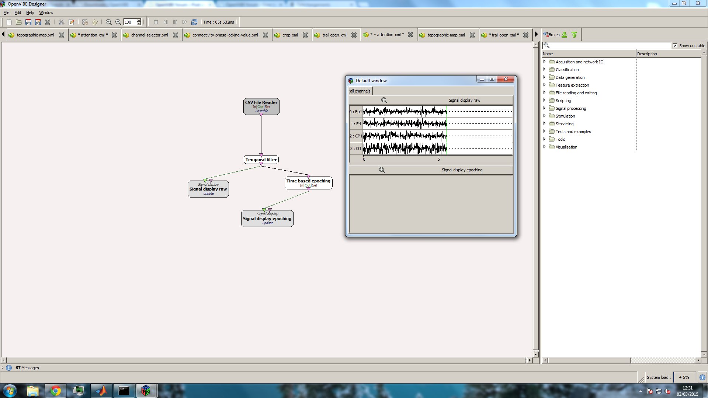The height and width of the screenshot is (398, 708).
Task: Click the zoom percentage field
Action: 130,22
